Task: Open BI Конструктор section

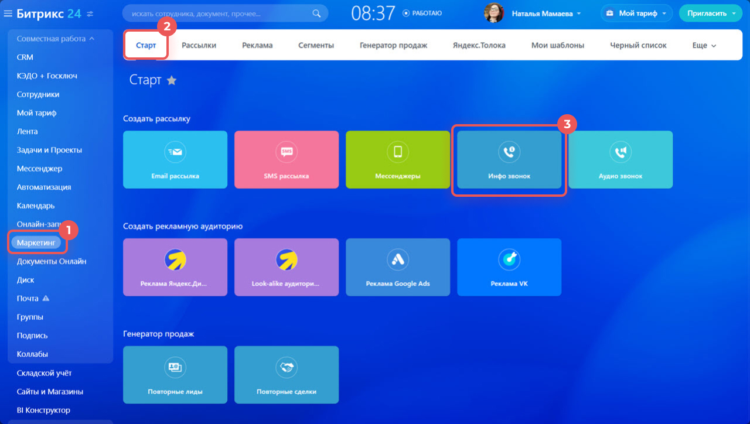Action: click(x=43, y=410)
